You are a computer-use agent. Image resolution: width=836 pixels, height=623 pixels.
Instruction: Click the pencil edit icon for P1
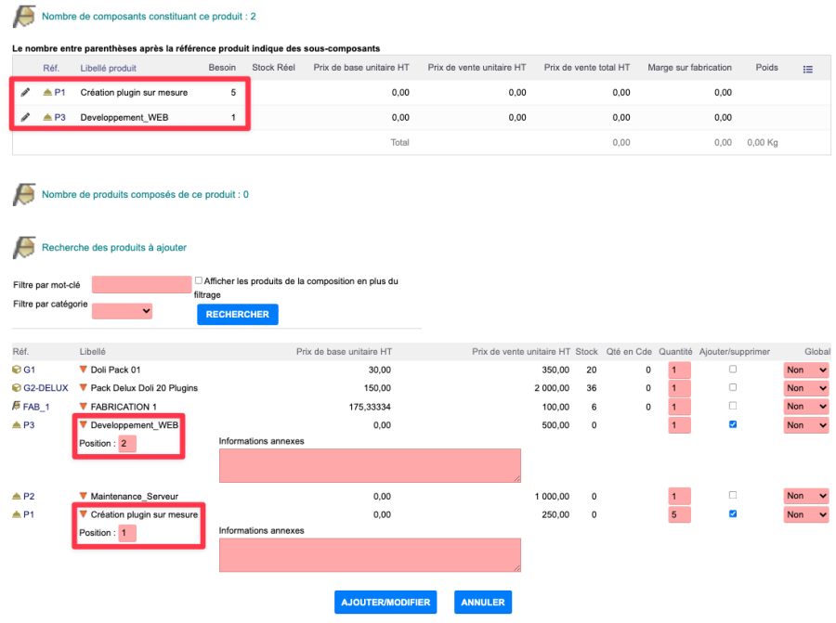pyautogui.click(x=25, y=93)
